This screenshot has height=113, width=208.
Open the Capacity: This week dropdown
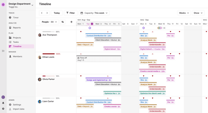(x=94, y=13)
